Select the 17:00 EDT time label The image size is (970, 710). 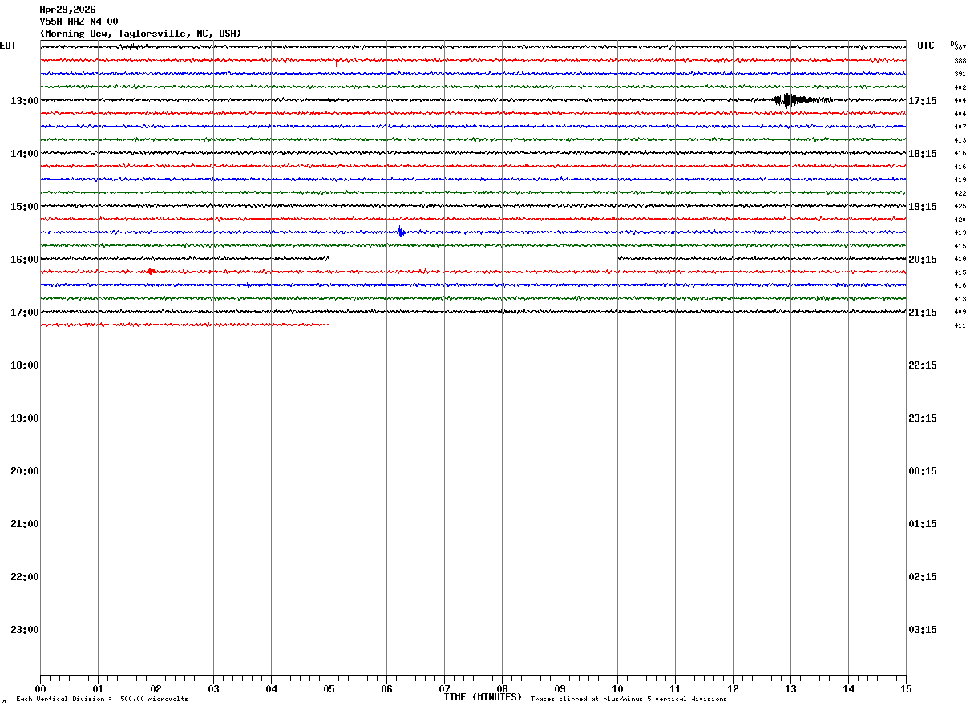(x=25, y=313)
